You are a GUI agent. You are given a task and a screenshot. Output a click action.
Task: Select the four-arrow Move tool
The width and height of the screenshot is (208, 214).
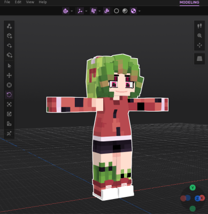(9, 75)
